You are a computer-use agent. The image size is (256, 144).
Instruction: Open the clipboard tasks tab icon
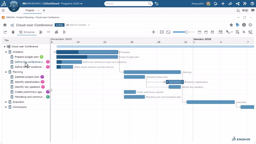tap(13, 32)
